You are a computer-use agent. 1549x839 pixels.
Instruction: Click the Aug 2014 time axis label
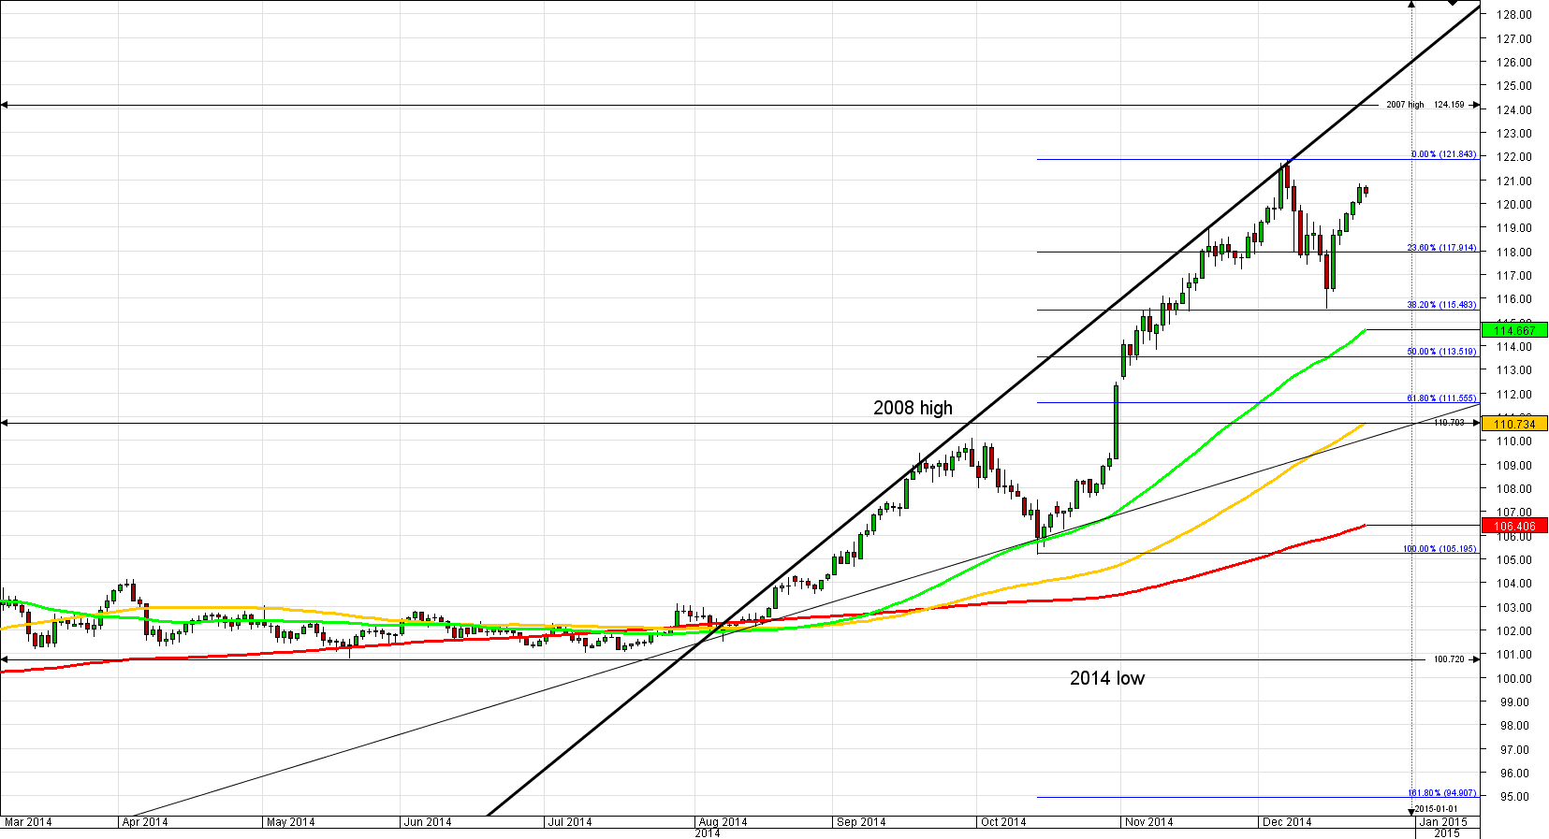[723, 822]
